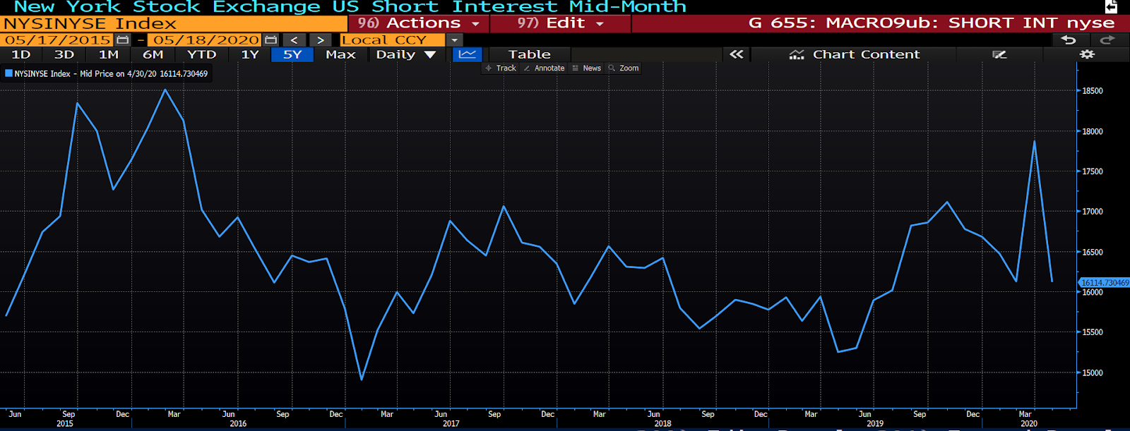Select the YTD range tab

(x=202, y=54)
